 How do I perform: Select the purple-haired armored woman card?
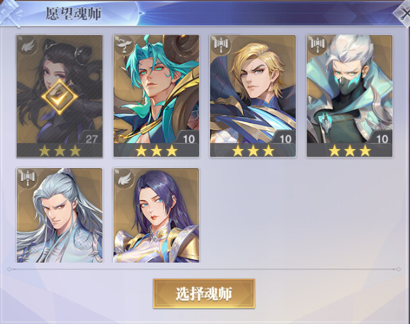point(156,215)
